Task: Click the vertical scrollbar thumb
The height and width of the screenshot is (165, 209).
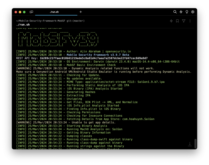Action: point(195,144)
